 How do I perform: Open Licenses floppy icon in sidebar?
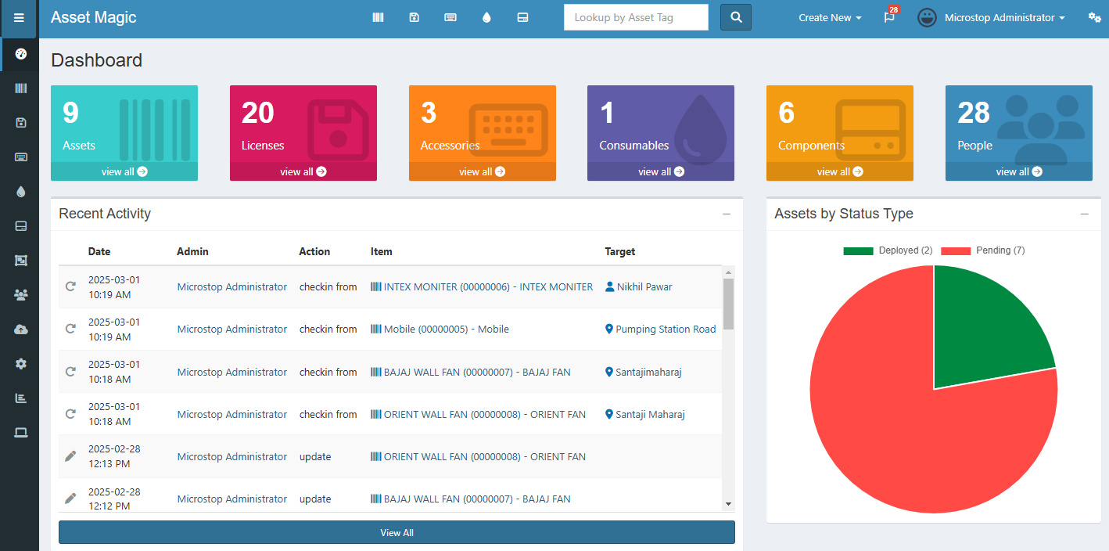(21, 123)
